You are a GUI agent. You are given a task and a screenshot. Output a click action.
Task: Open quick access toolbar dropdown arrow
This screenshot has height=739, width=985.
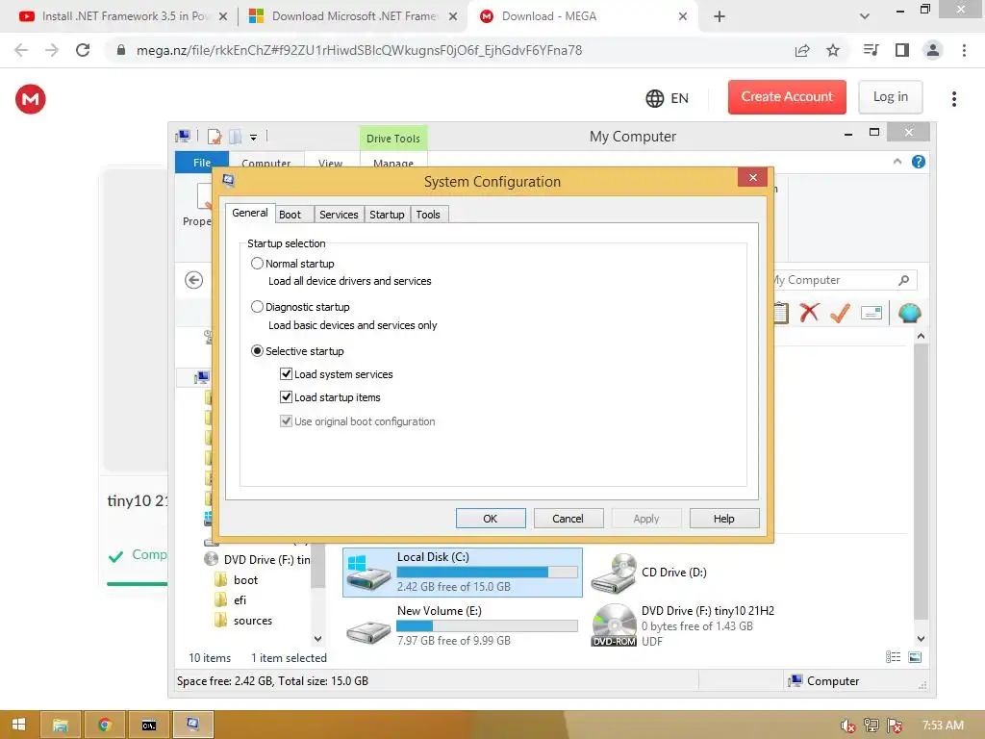(253, 137)
